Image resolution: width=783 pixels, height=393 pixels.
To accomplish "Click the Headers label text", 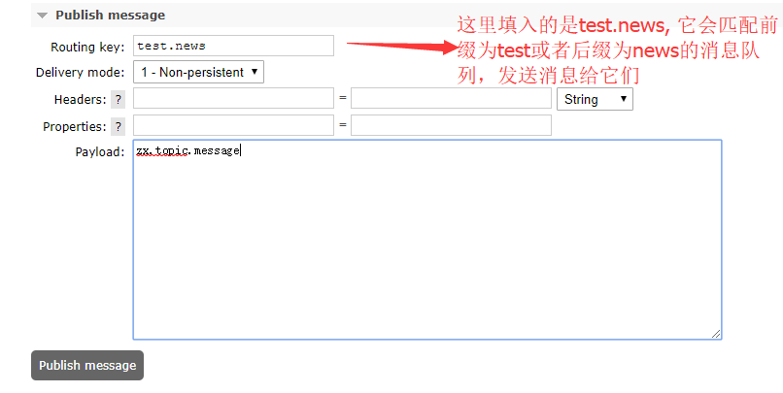I will (80, 100).
